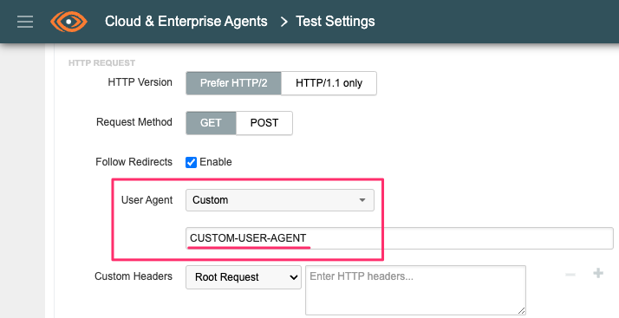
Task: Click the CUSTOM-USER-AGENT text field
Action: [400, 238]
